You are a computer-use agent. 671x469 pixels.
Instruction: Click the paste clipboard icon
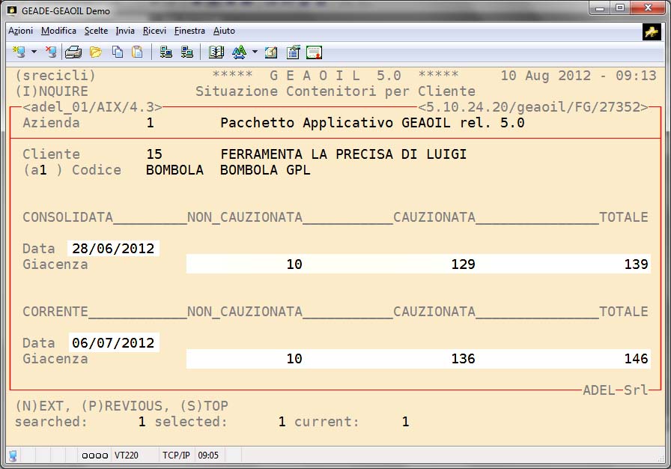coord(137,52)
